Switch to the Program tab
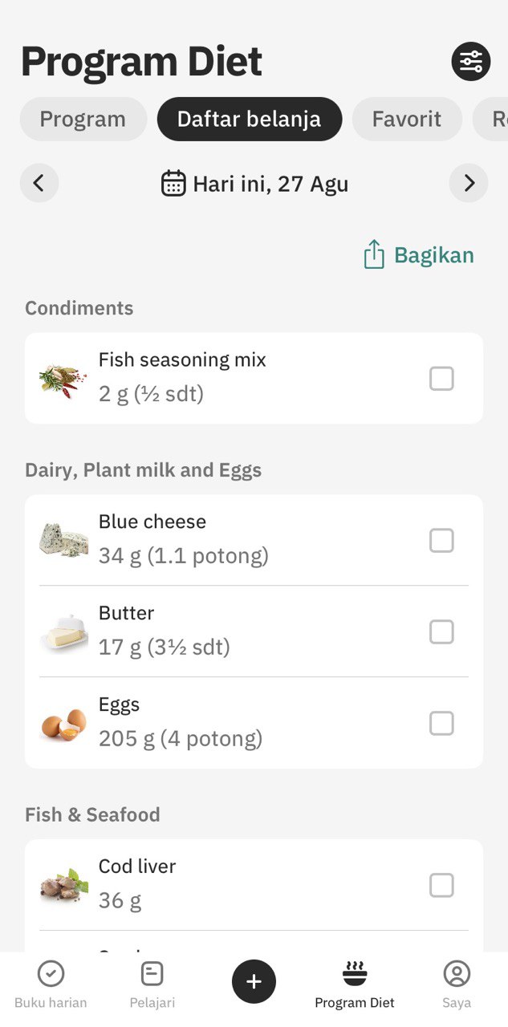 [83, 120]
